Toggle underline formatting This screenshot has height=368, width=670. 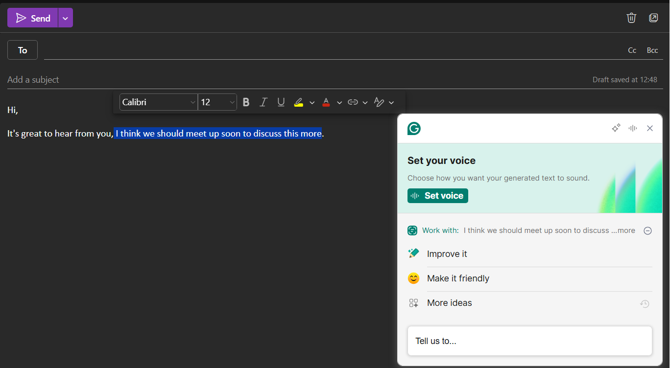tap(281, 102)
